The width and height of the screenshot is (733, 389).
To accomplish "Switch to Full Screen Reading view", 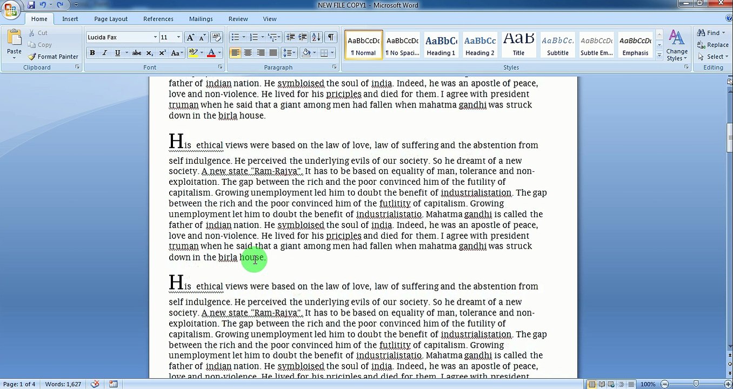I will [x=602, y=384].
